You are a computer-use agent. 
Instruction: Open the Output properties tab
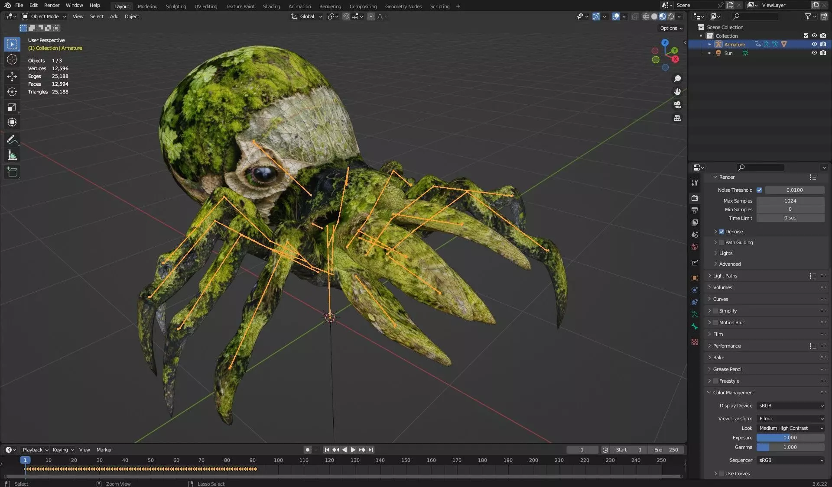(695, 210)
